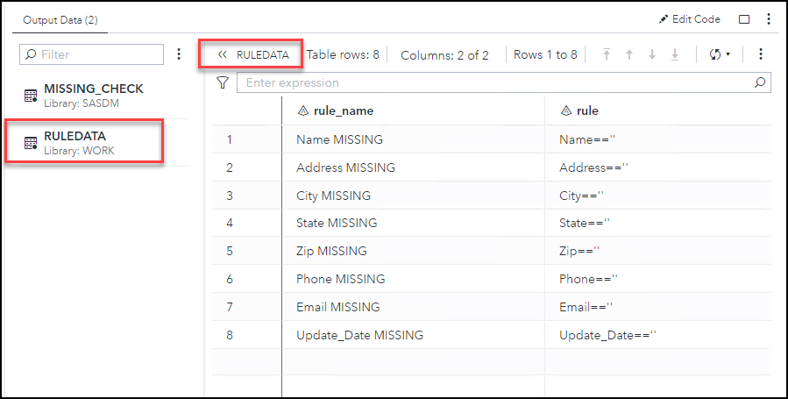Click the rule_name column header
The image size is (788, 399).
pyautogui.click(x=344, y=110)
